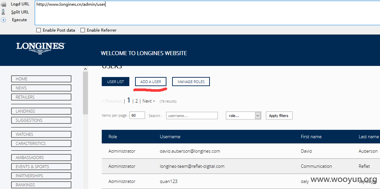Click the current page 1 link

click(x=129, y=100)
